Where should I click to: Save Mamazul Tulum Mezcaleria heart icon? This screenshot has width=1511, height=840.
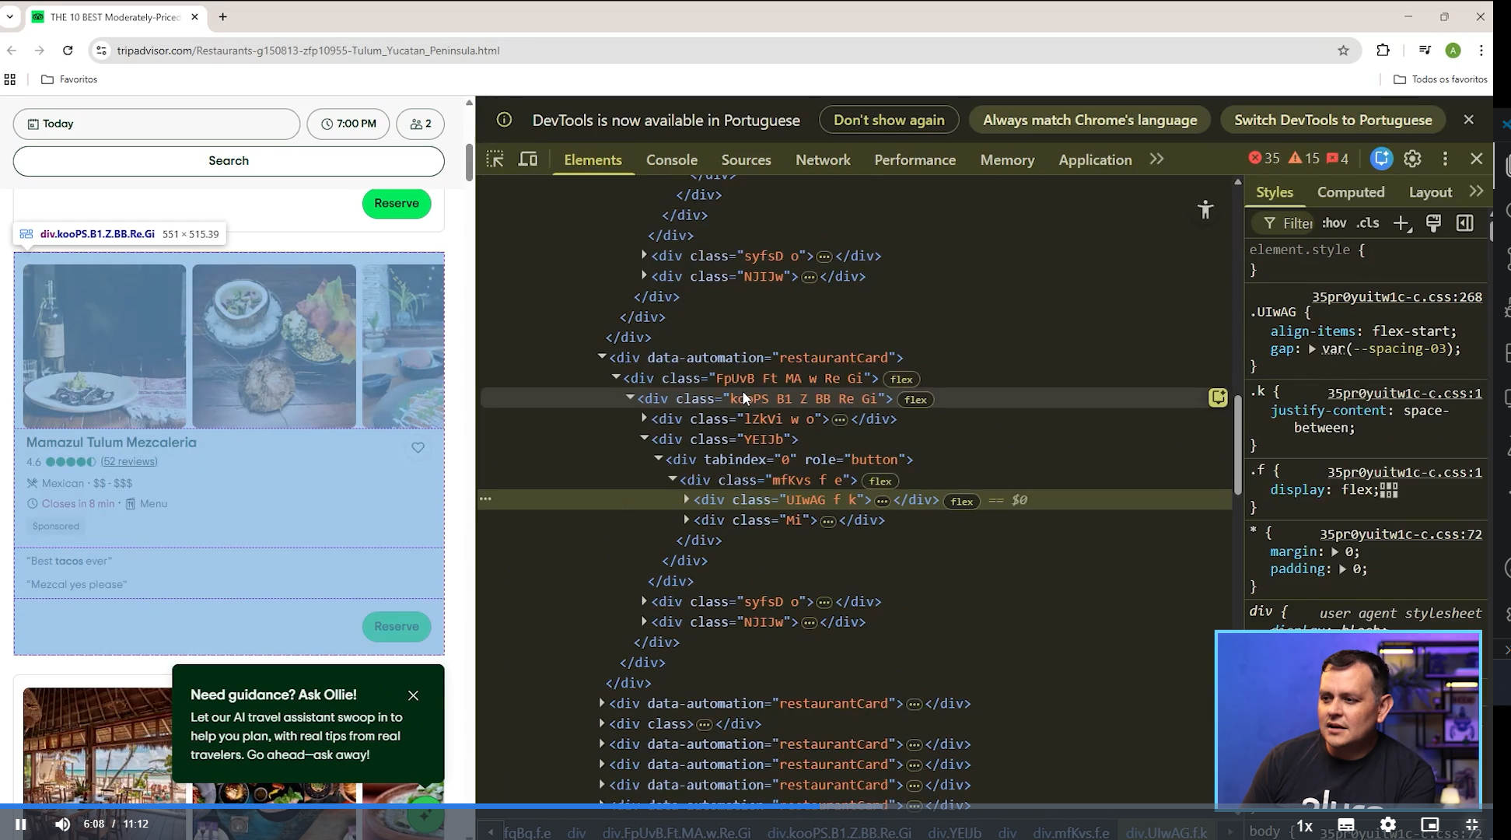(418, 448)
